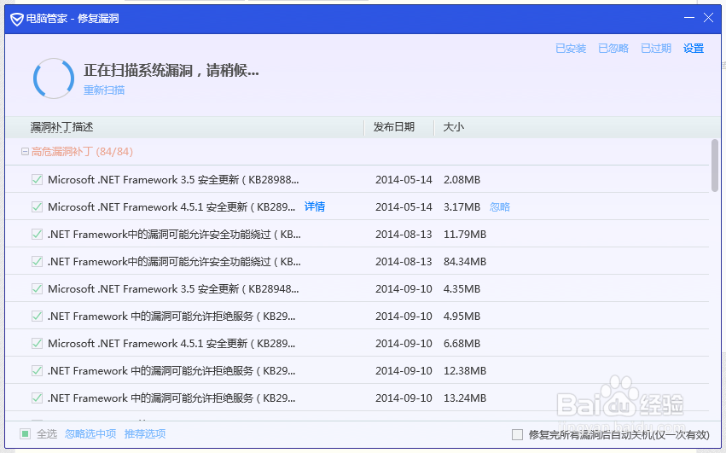Collapse the 高危漏洞补丁 (84/84) group
This screenshot has height=453, width=726.
pos(25,152)
